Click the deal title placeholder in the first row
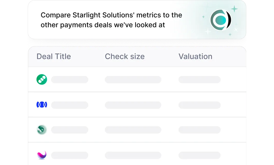This screenshot has height=165, width=274. coord(70,79)
